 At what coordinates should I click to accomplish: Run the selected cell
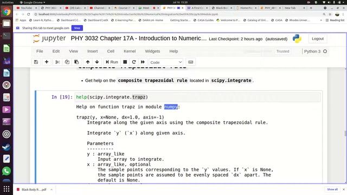[112, 62]
